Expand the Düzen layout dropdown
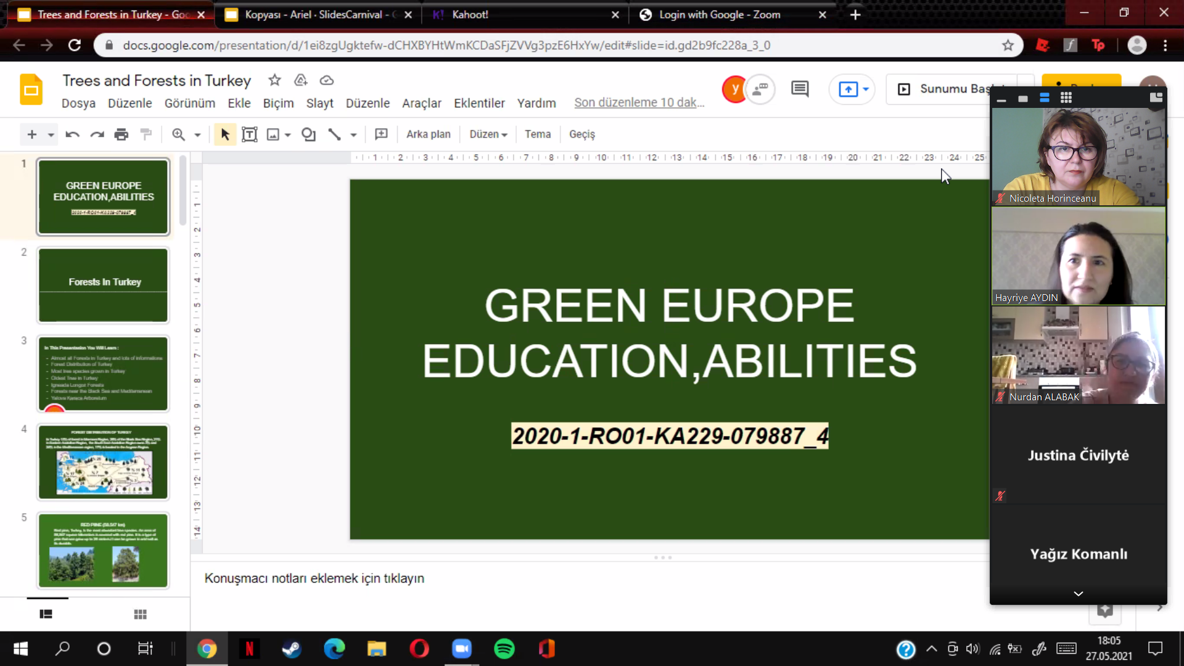This screenshot has height=666, width=1184. (488, 134)
